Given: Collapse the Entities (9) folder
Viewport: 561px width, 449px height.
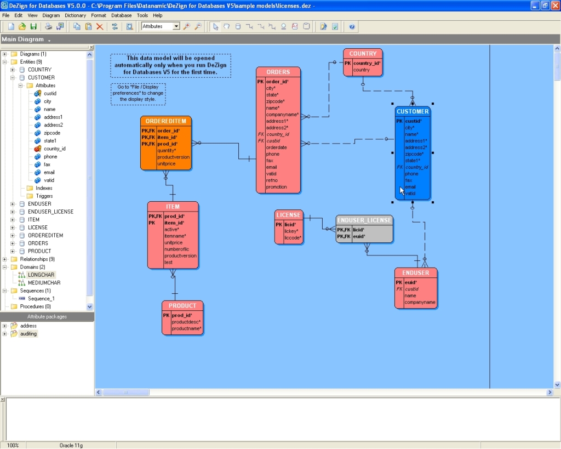Looking at the screenshot, I should coord(4,62).
